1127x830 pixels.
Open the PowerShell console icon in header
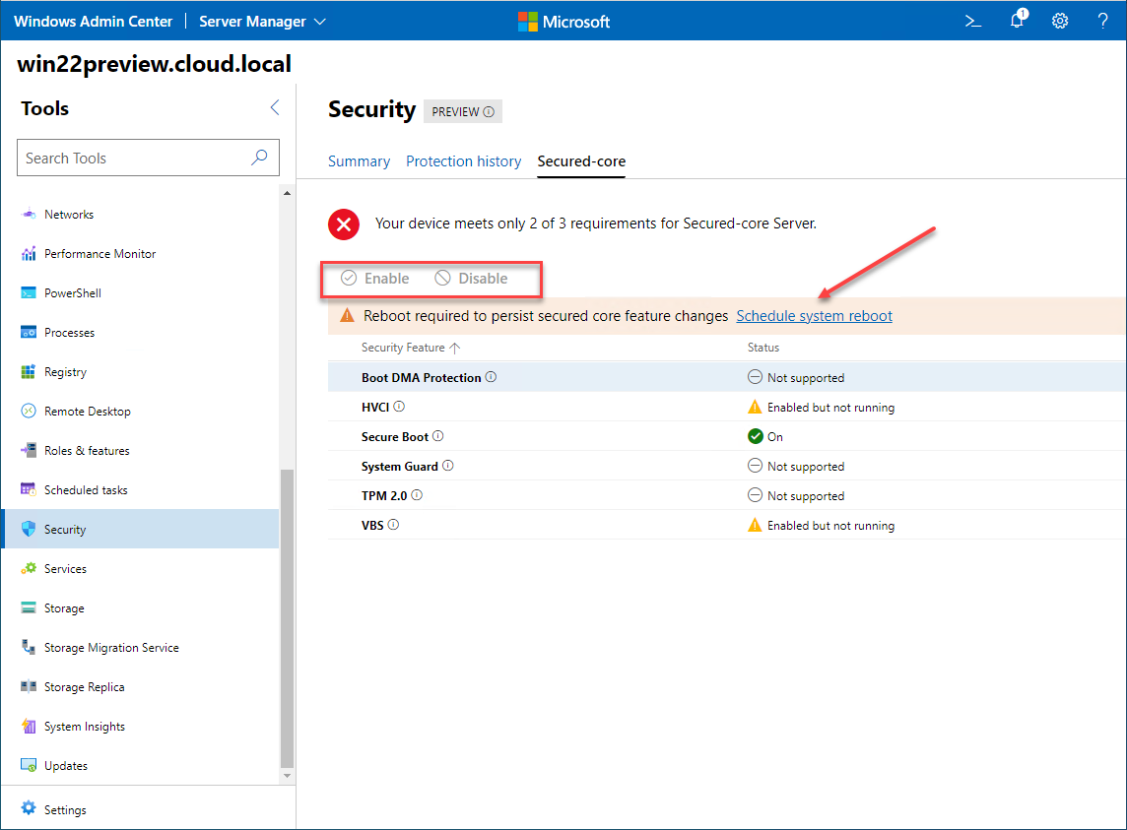(972, 22)
